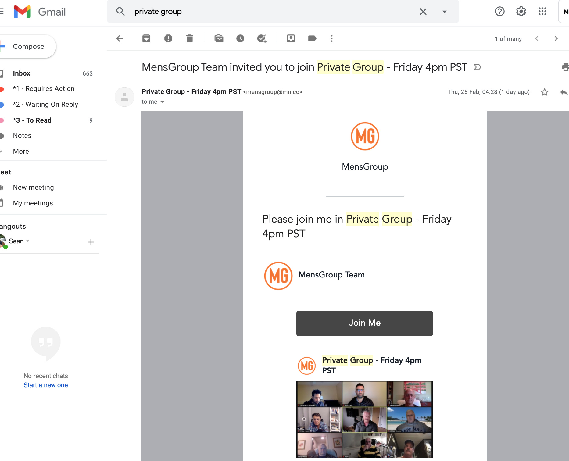The image size is (569, 461).
Task: Open the Labels tag icon
Action: pos(312,38)
